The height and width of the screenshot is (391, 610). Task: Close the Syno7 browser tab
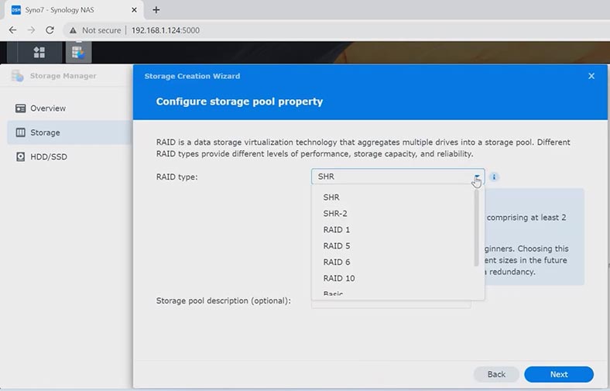(x=134, y=10)
